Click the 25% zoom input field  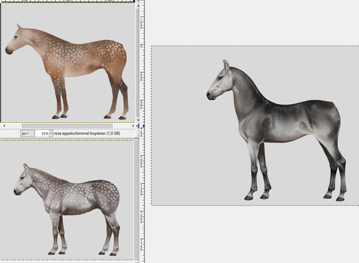tap(41, 133)
